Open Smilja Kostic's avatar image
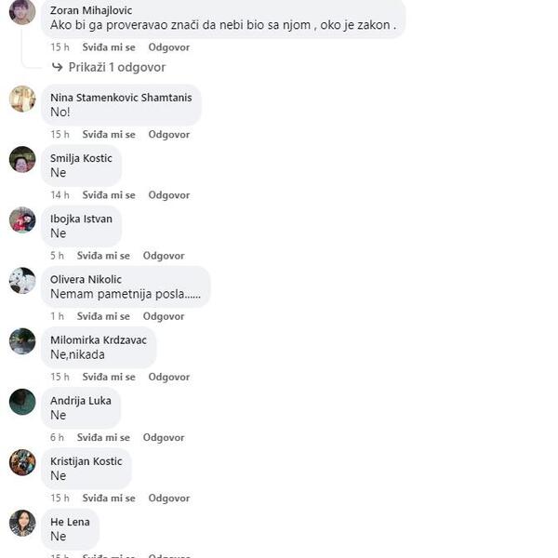This screenshot has width=558, height=558. tap(22, 159)
